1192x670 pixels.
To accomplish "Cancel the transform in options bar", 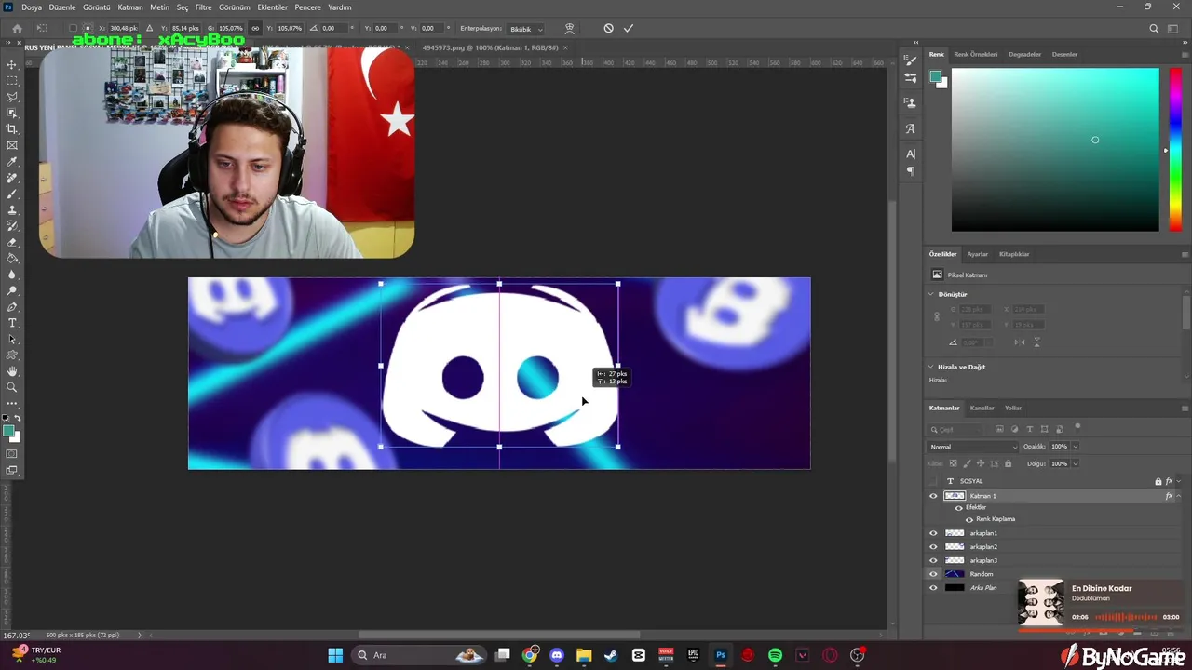I will pyautogui.click(x=608, y=28).
